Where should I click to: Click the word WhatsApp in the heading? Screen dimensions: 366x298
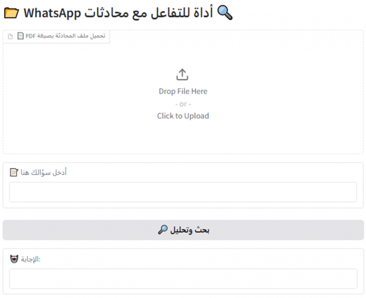pos(52,13)
